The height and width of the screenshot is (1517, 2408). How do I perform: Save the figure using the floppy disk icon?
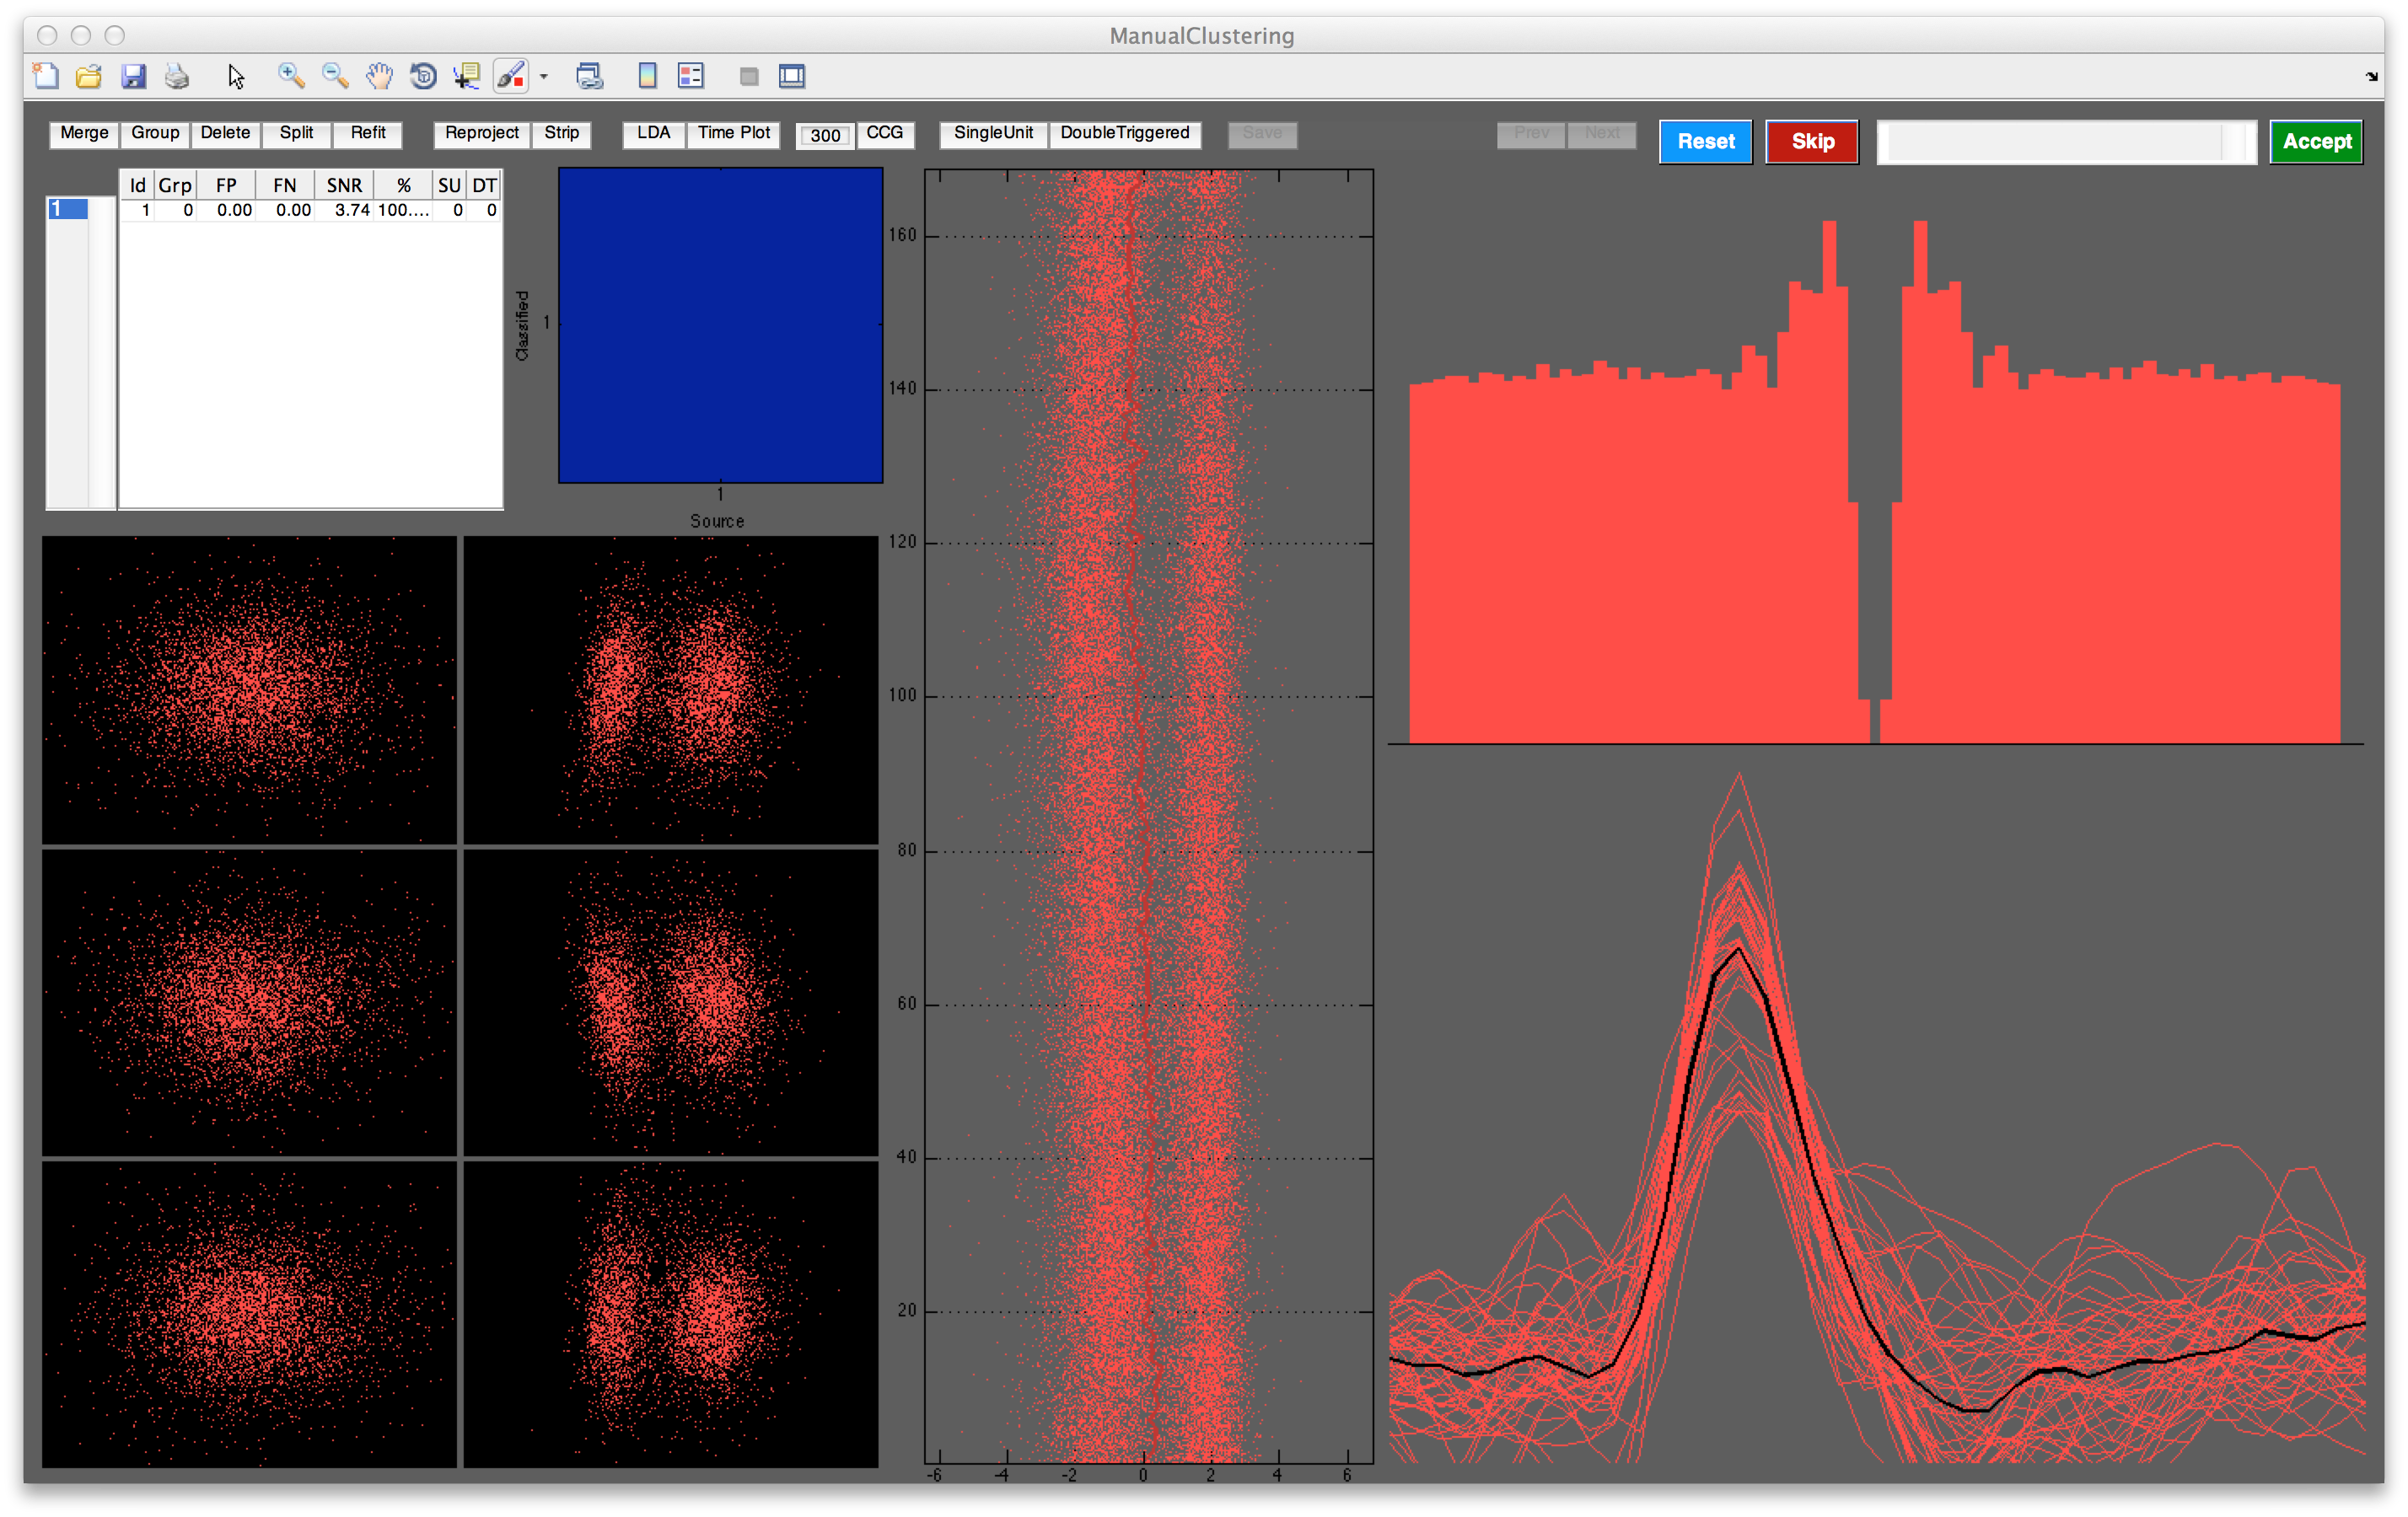click(133, 76)
